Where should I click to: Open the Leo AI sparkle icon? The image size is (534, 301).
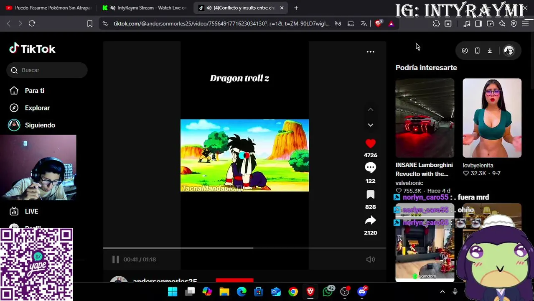(502, 24)
